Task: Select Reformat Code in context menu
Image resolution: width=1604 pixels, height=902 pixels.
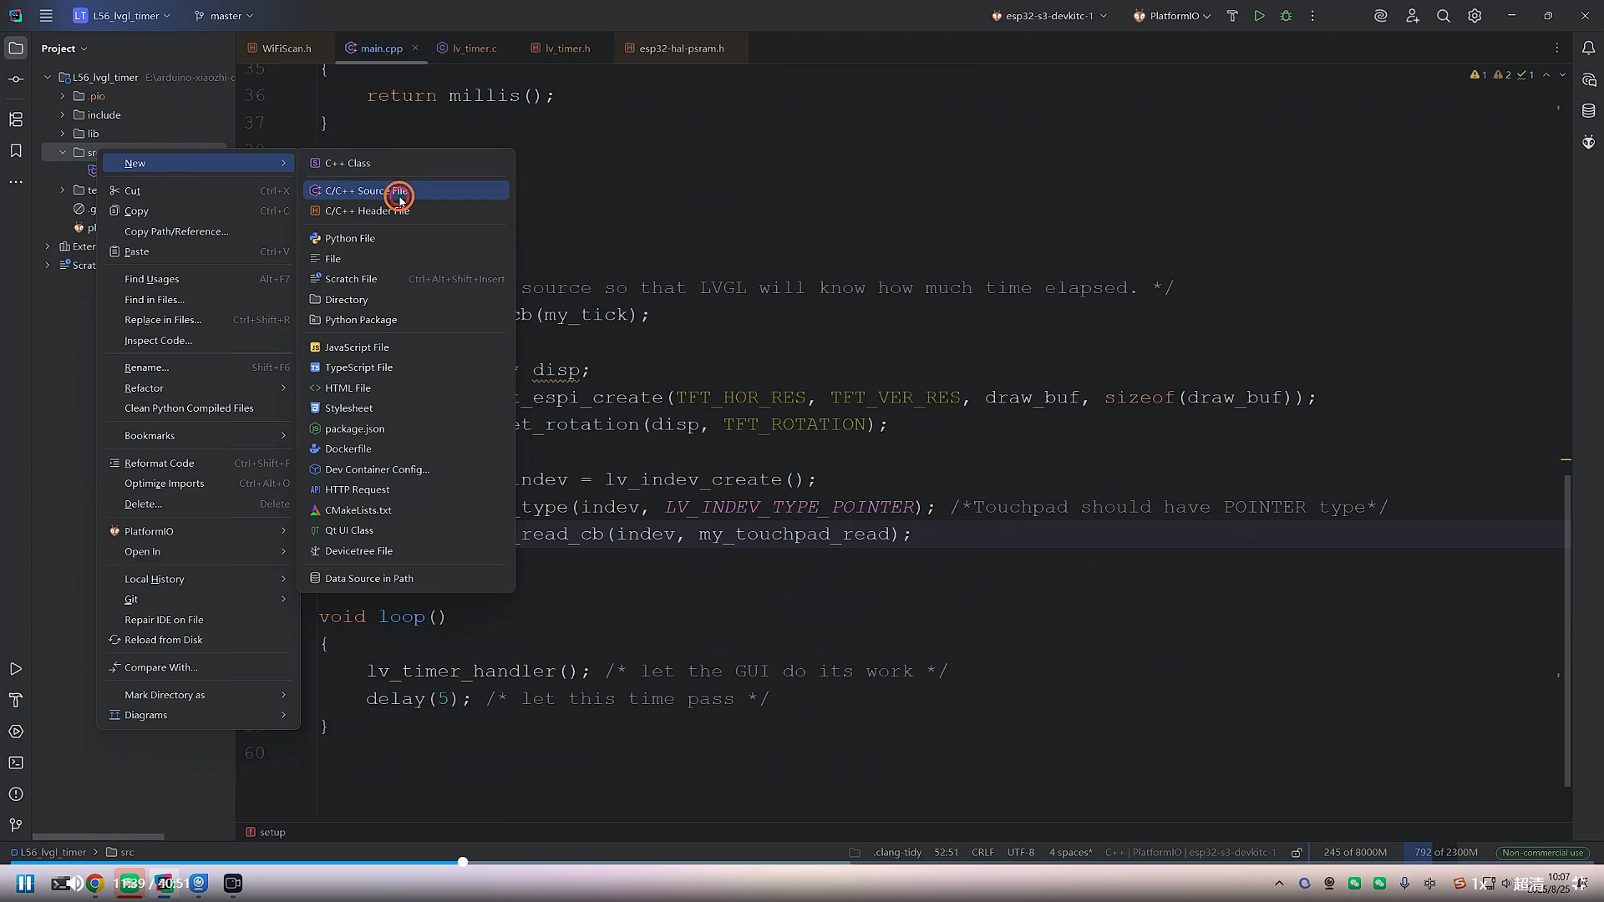Action: coord(199,464)
